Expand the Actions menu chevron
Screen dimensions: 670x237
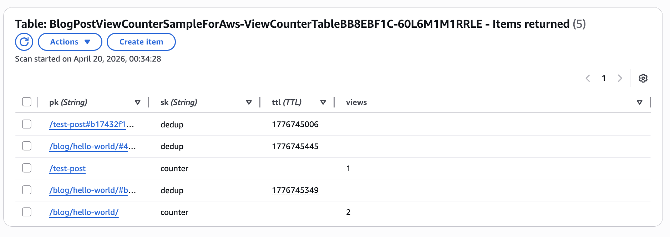pyautogui.click(x=87, y=42)
